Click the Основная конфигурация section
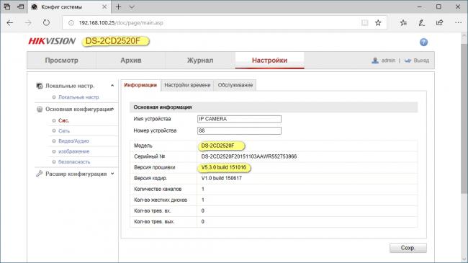This screenshot has width=468, height=263. click(78, 109)
